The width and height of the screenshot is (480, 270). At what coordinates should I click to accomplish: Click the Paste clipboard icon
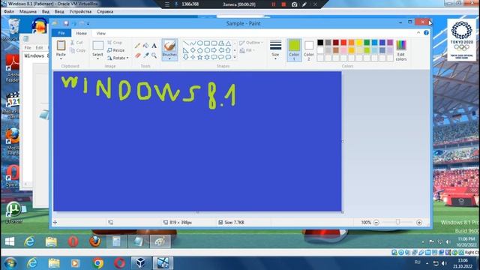61,45
